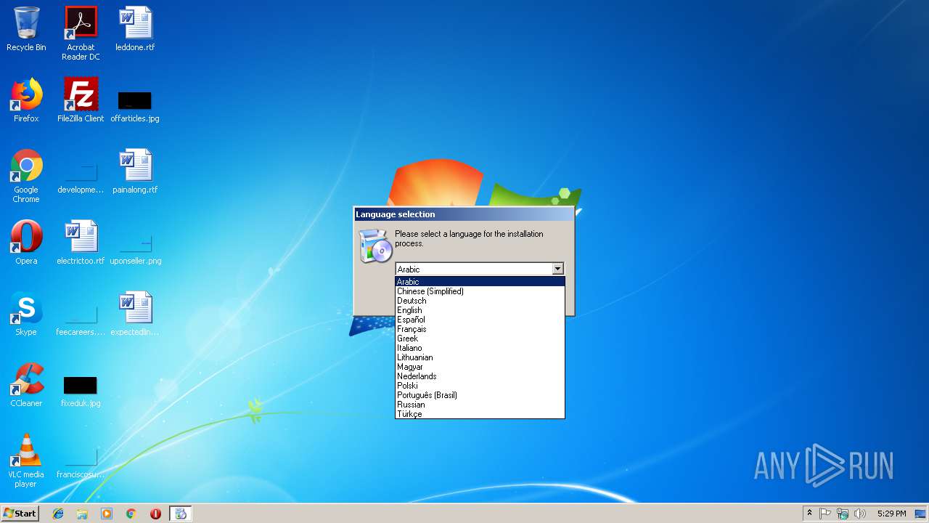Select the expectedlin... document icon
929x523 pixels.
coord(135,314)
